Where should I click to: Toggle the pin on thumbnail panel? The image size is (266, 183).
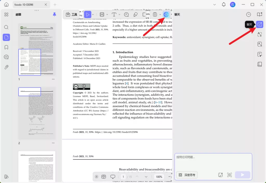[x=55, y=15]
